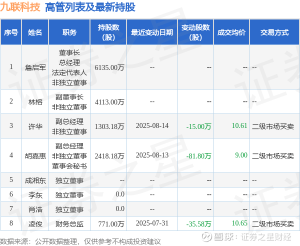The height and width of the screenshot is (246, 300).
Task: Click the holding value 6135.00万
Action: click(109, 67)
